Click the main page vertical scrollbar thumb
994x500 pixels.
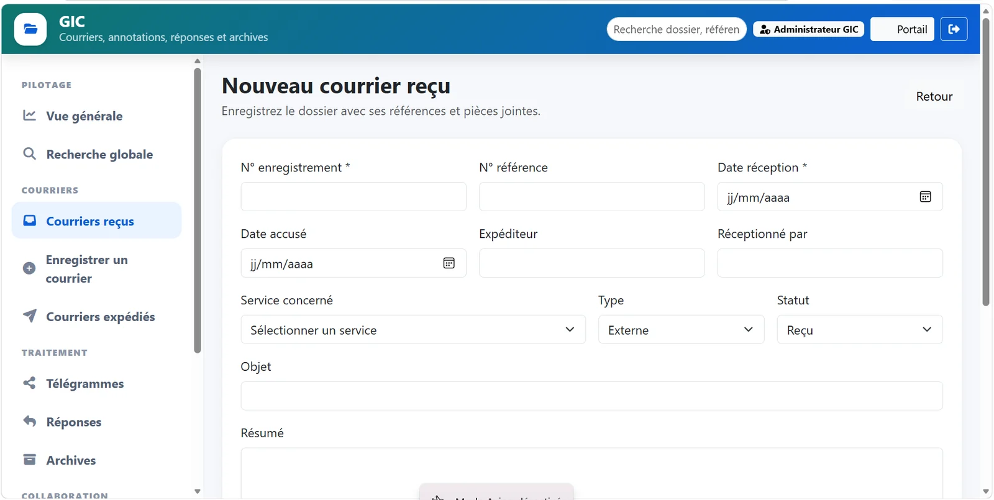pyautogui.click(x=986, y=161)
